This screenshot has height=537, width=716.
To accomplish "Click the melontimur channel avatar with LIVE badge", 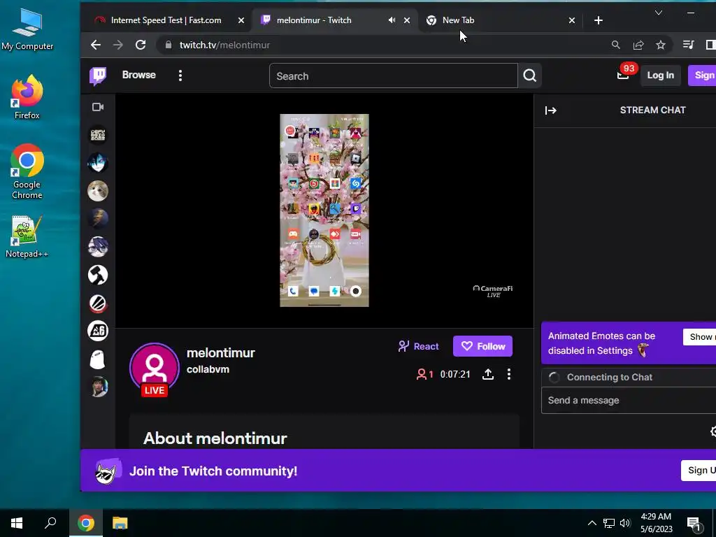I will [x=155, y=368].
